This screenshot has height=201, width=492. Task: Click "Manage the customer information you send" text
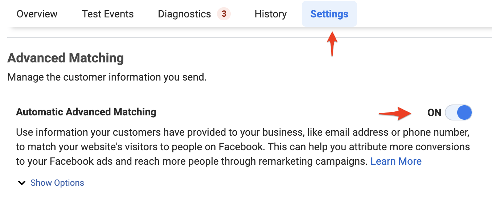pos(107,77)
